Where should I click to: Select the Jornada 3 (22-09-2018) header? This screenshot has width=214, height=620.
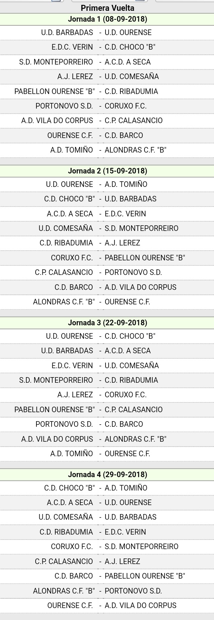coord(107,323)
